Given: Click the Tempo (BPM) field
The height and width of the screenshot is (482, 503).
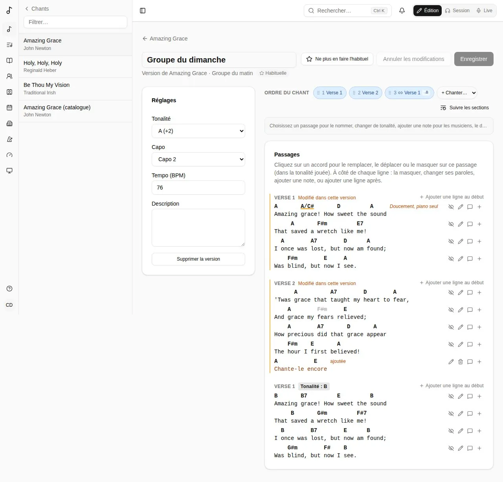Looking at the screenshot, I should click(x=198, y=188).
